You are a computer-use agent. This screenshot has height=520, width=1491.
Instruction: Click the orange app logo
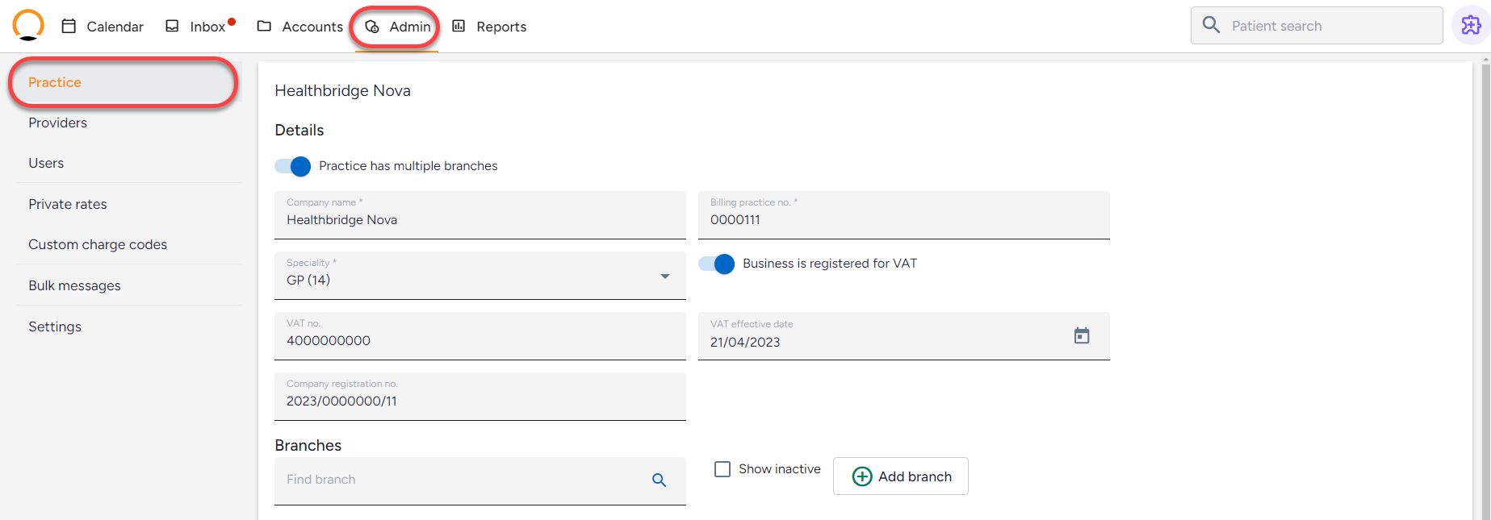(28, 25)
